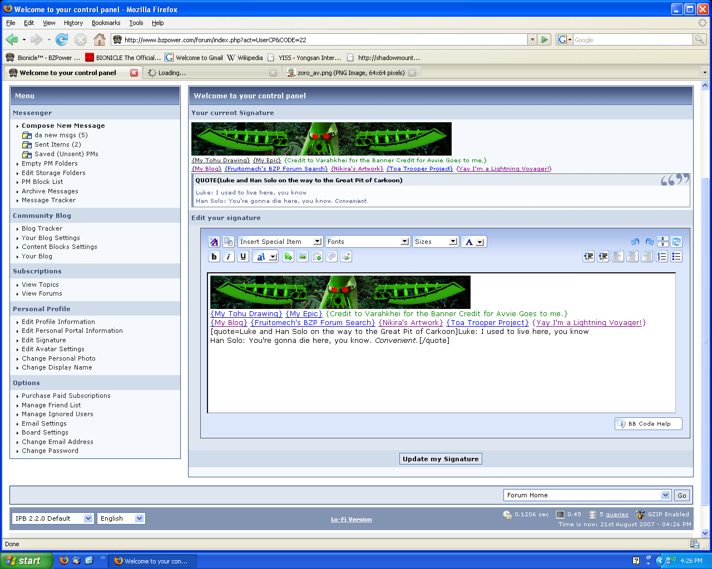Go to Firefox home page
The height and width of the screenshot is (569, 712).
(100, 39)
